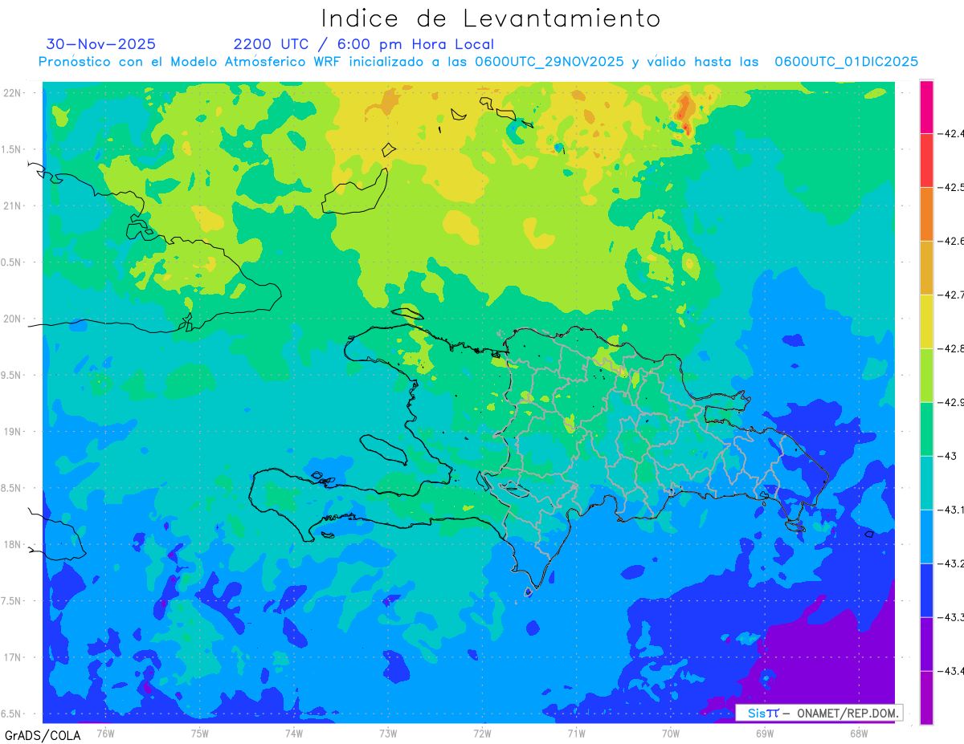
Task: Click the ONAMET/REP.DOM. credit box
Action: [x=819, y=713]
